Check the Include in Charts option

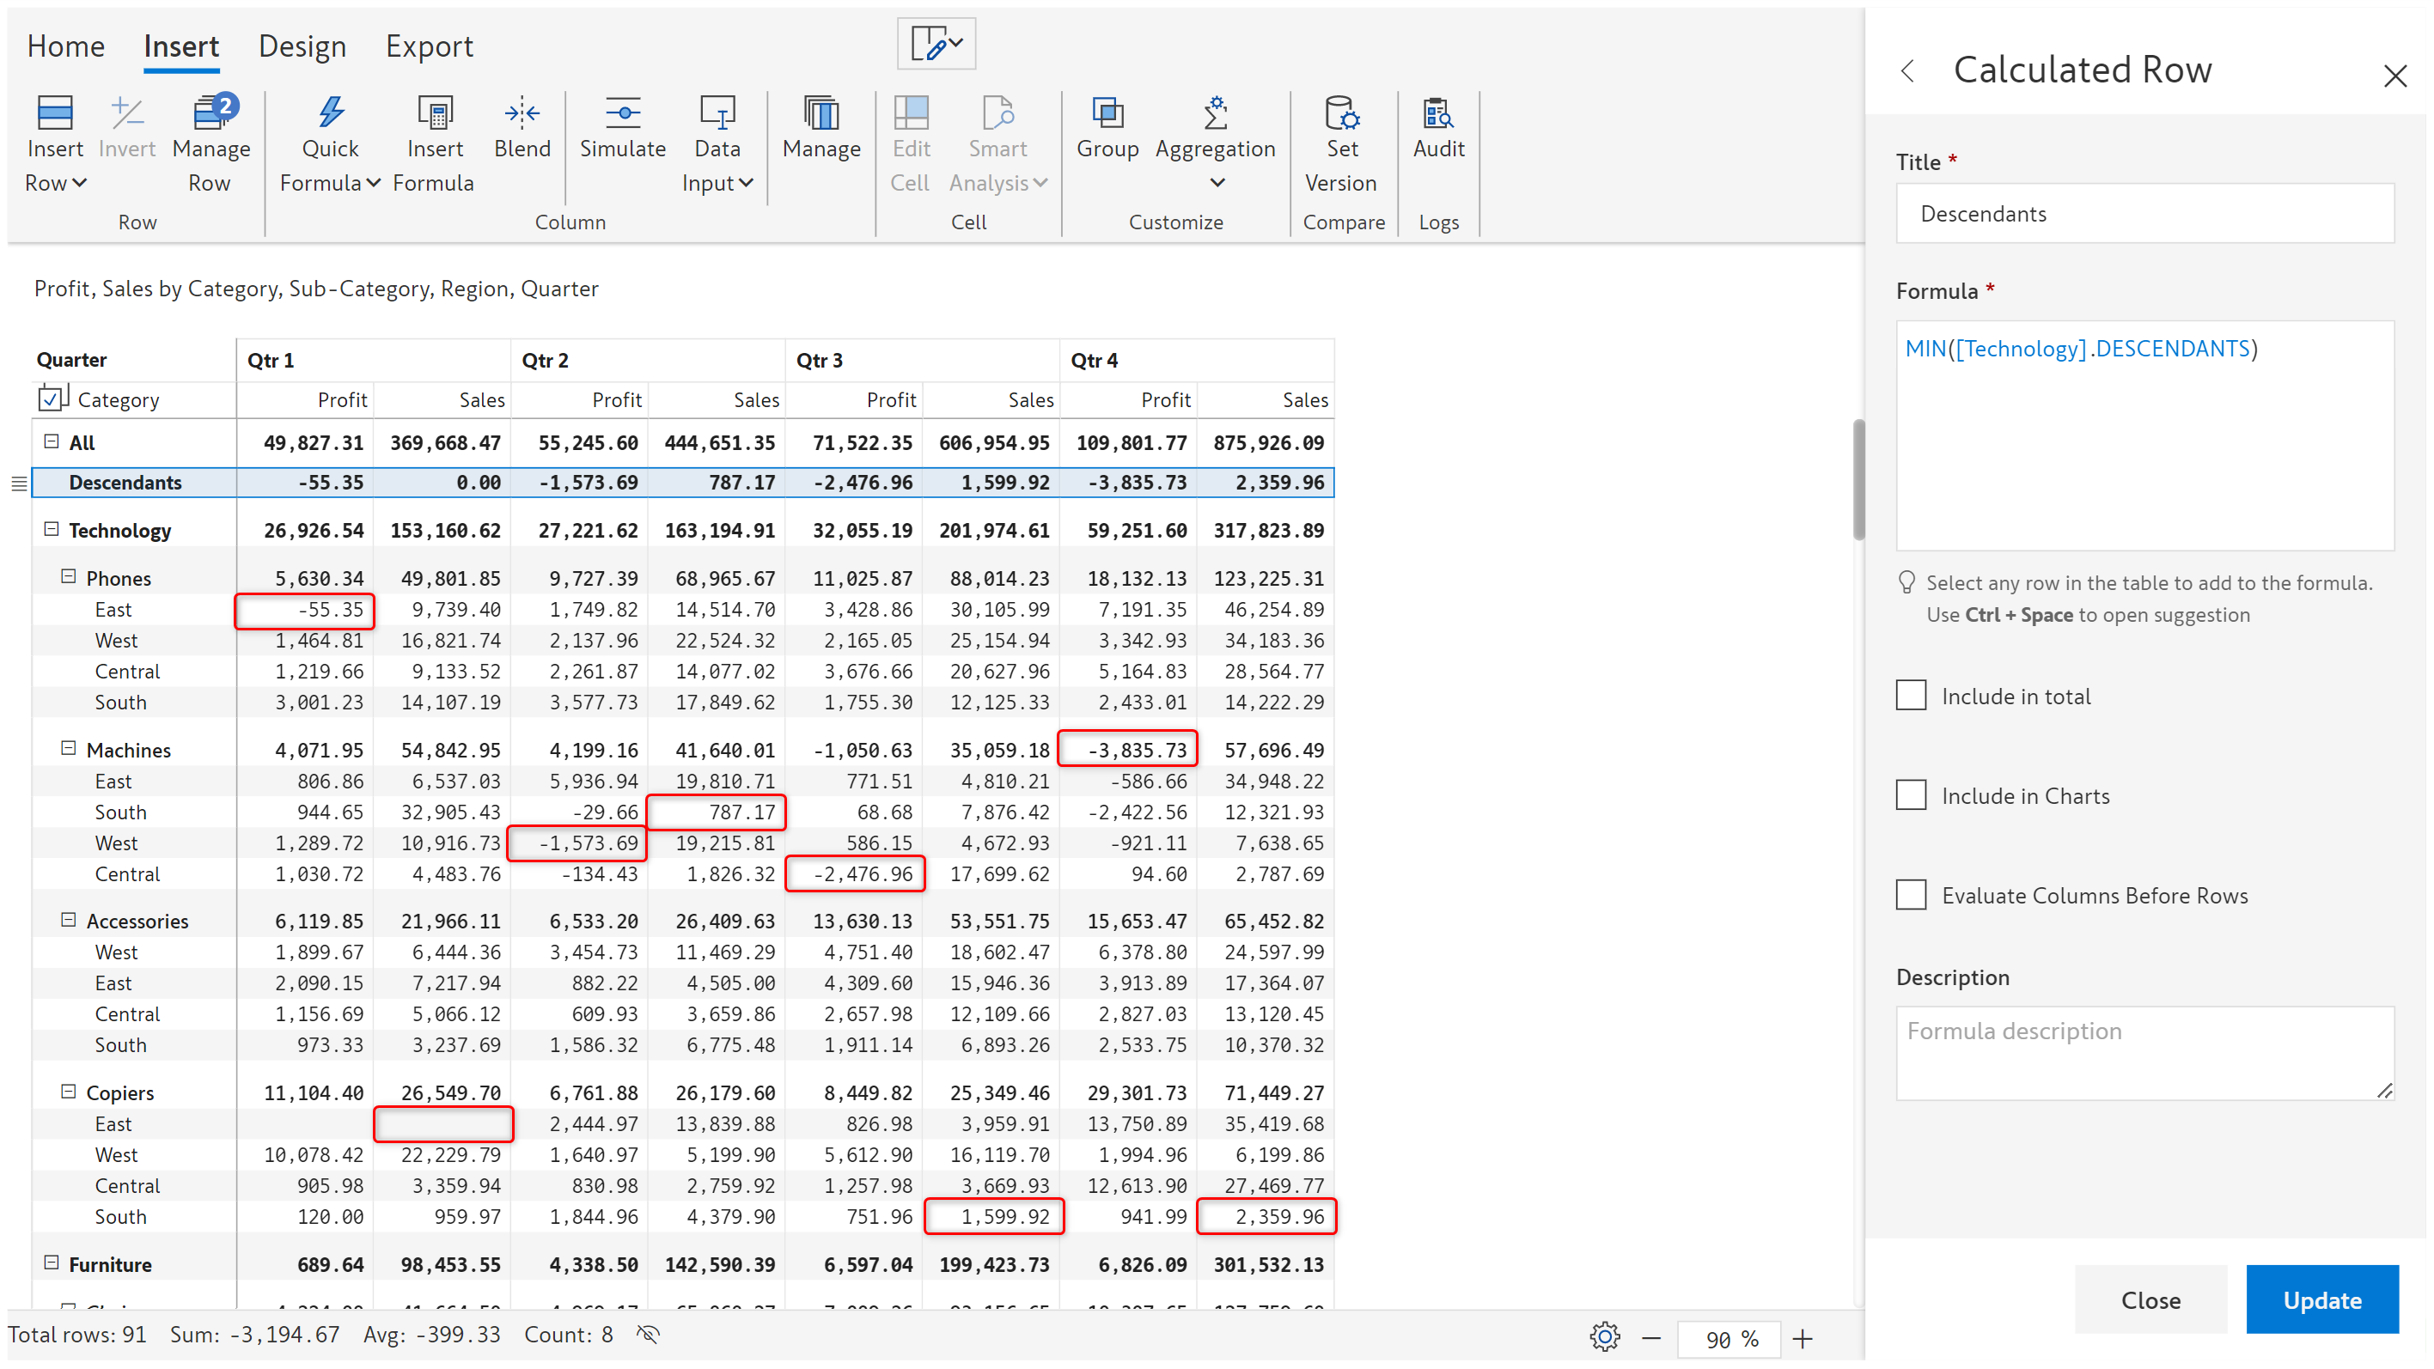click(x=1911, y=794)
